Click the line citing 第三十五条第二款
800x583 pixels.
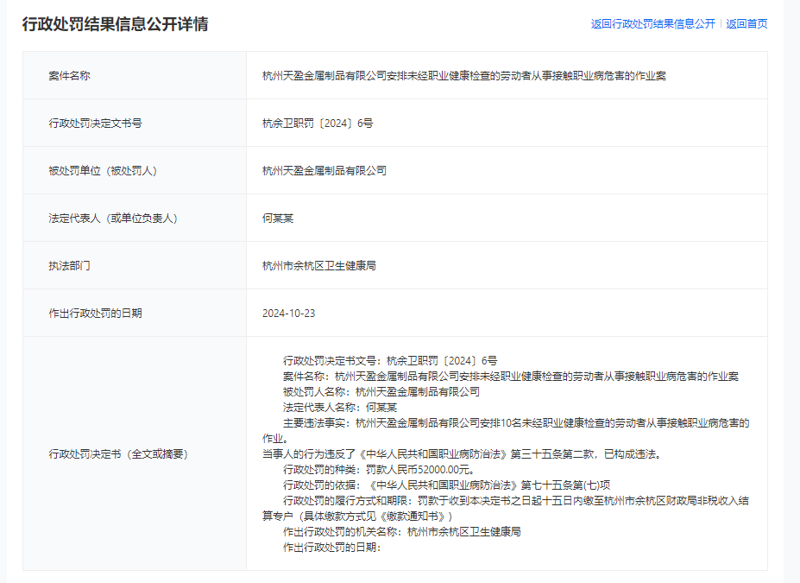(x=462, y=453)
